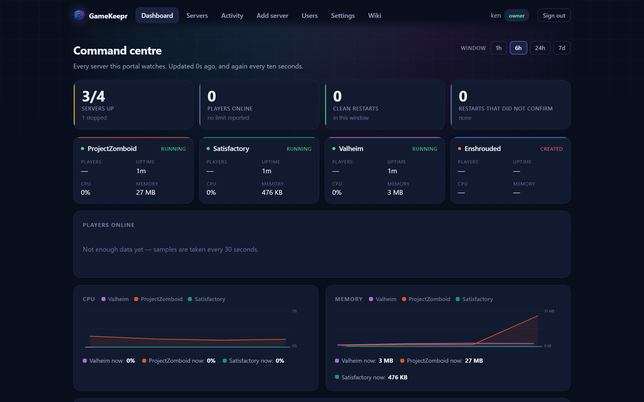Click the Command centre heading
The width and height of the screenshot is (644, 402).
[x=117, y=51]
